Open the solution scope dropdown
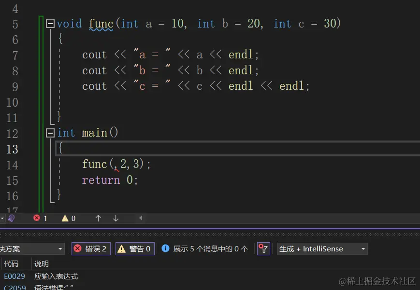Viewport: 420px width, 290px height. pyautogui.click(x=32, y=249)
